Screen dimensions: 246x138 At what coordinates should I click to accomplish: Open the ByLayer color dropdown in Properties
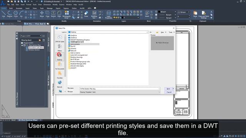[x=175, y=12]
